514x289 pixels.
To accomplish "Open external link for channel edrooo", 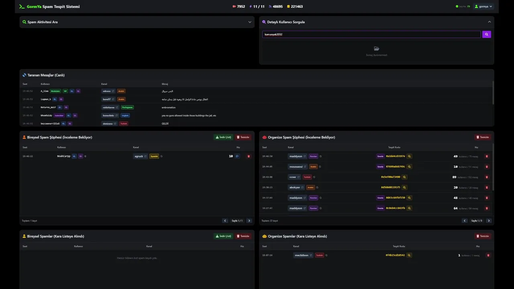I will (113, 91).
